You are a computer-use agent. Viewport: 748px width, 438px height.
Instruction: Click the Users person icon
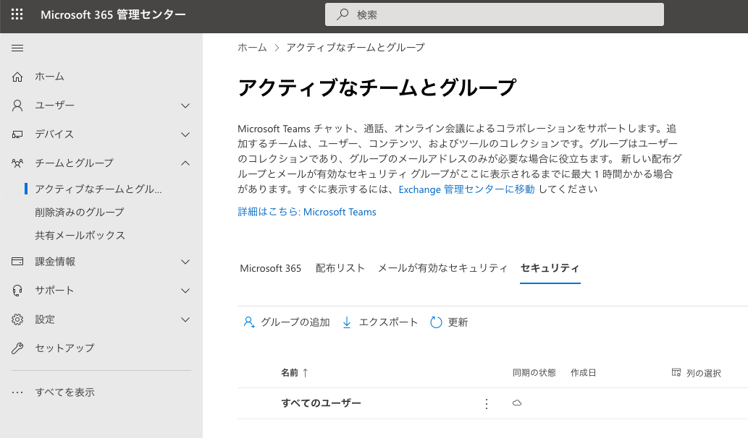point(17,106)
